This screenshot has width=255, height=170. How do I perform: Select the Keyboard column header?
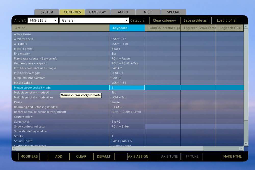coord(127,28)
